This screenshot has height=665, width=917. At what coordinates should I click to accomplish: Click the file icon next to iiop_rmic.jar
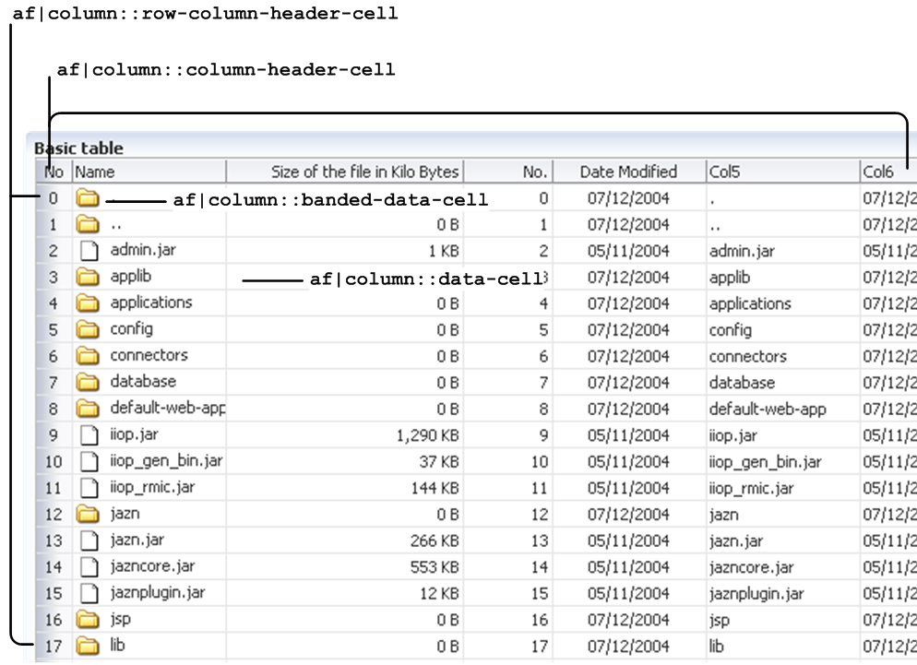(x=88, y=487)
